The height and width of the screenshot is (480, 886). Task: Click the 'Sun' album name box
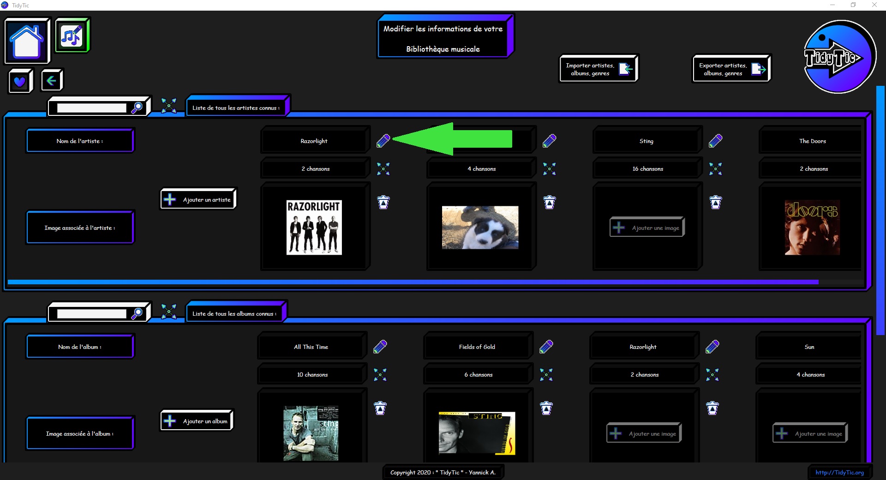tap(808, 346)
